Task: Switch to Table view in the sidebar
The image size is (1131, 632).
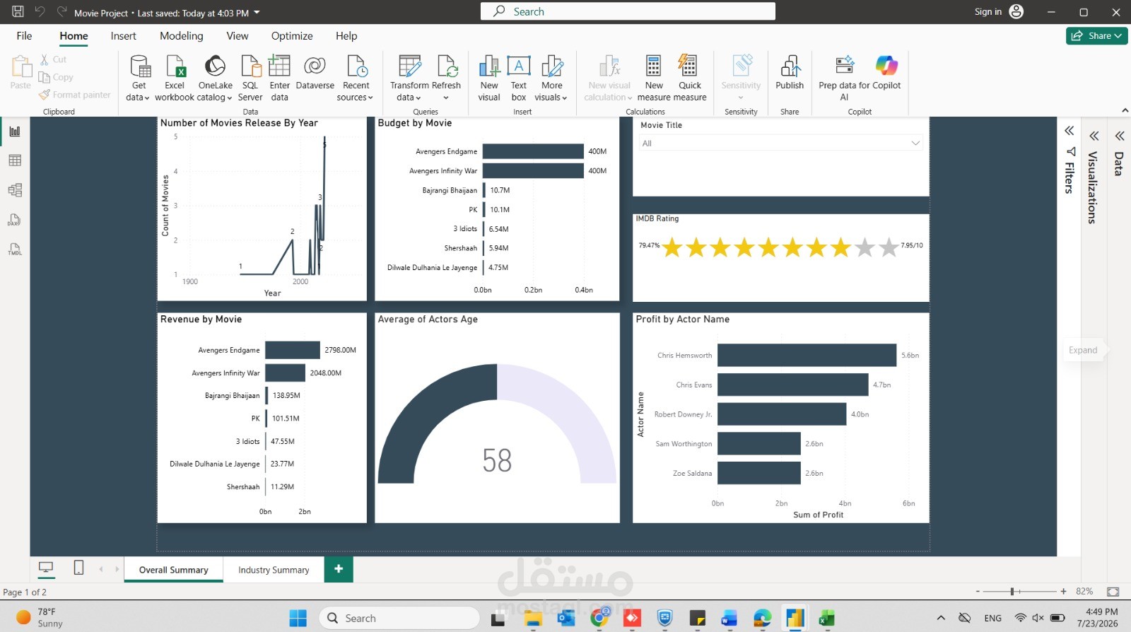Action: 15,161
